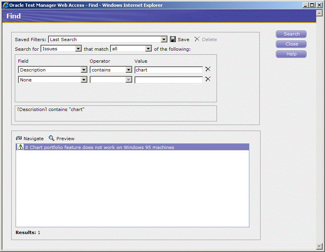
Task: Open the None field dropdown
Action: (84, 79)
